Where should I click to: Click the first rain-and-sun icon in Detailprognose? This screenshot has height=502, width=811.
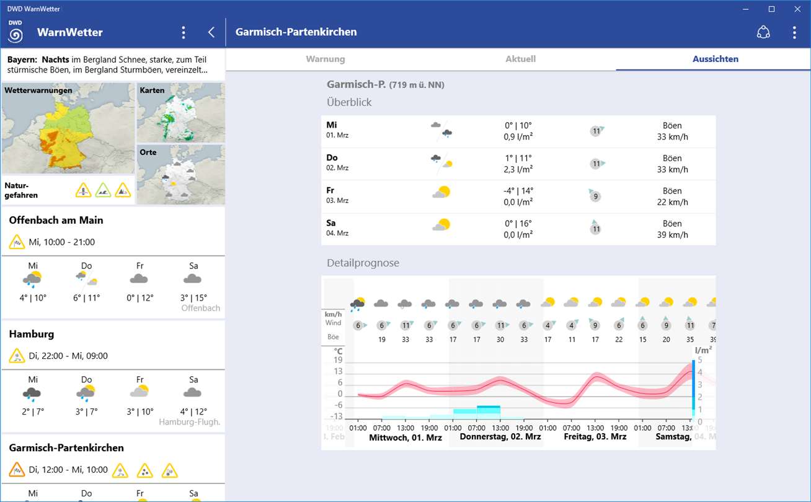pos(358,304)
